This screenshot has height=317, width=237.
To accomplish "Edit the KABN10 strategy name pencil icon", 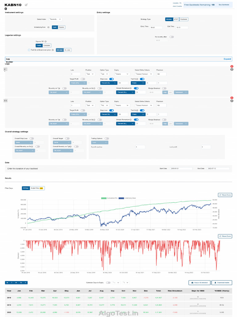I will coord(26,5).
